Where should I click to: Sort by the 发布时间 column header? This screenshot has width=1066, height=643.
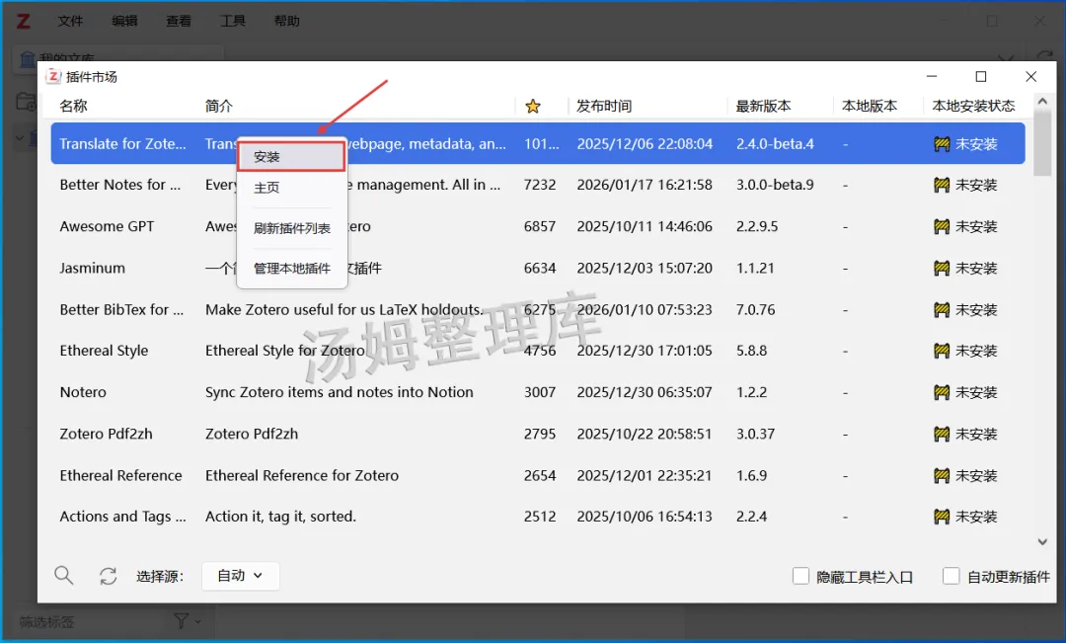[604, 106]
